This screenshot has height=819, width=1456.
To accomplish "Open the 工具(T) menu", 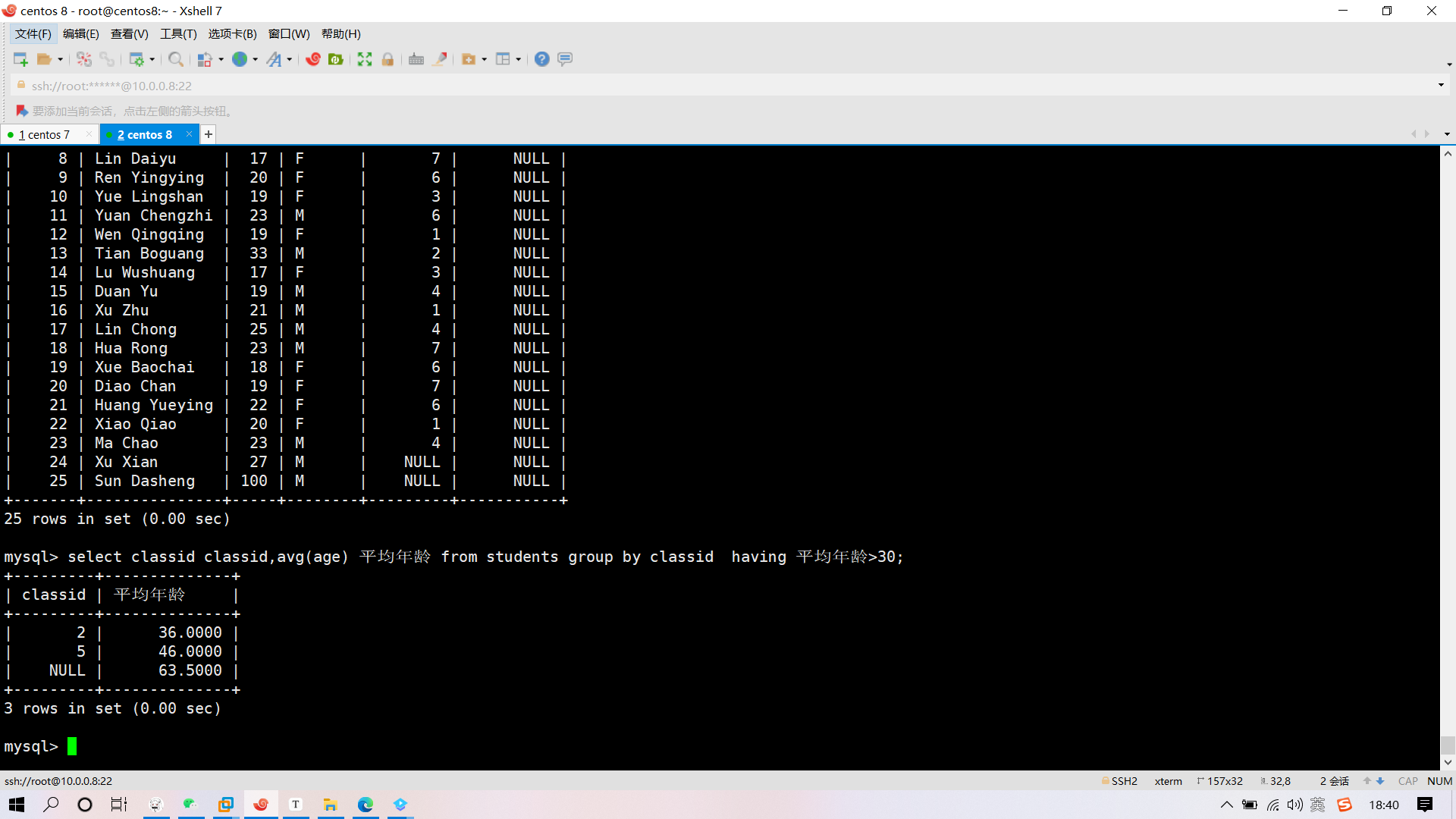I will (178, 34).
